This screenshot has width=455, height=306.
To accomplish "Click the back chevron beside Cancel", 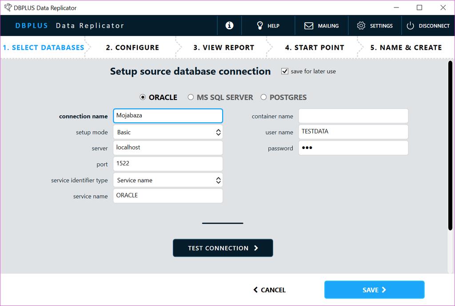I will tap(255, 290).
